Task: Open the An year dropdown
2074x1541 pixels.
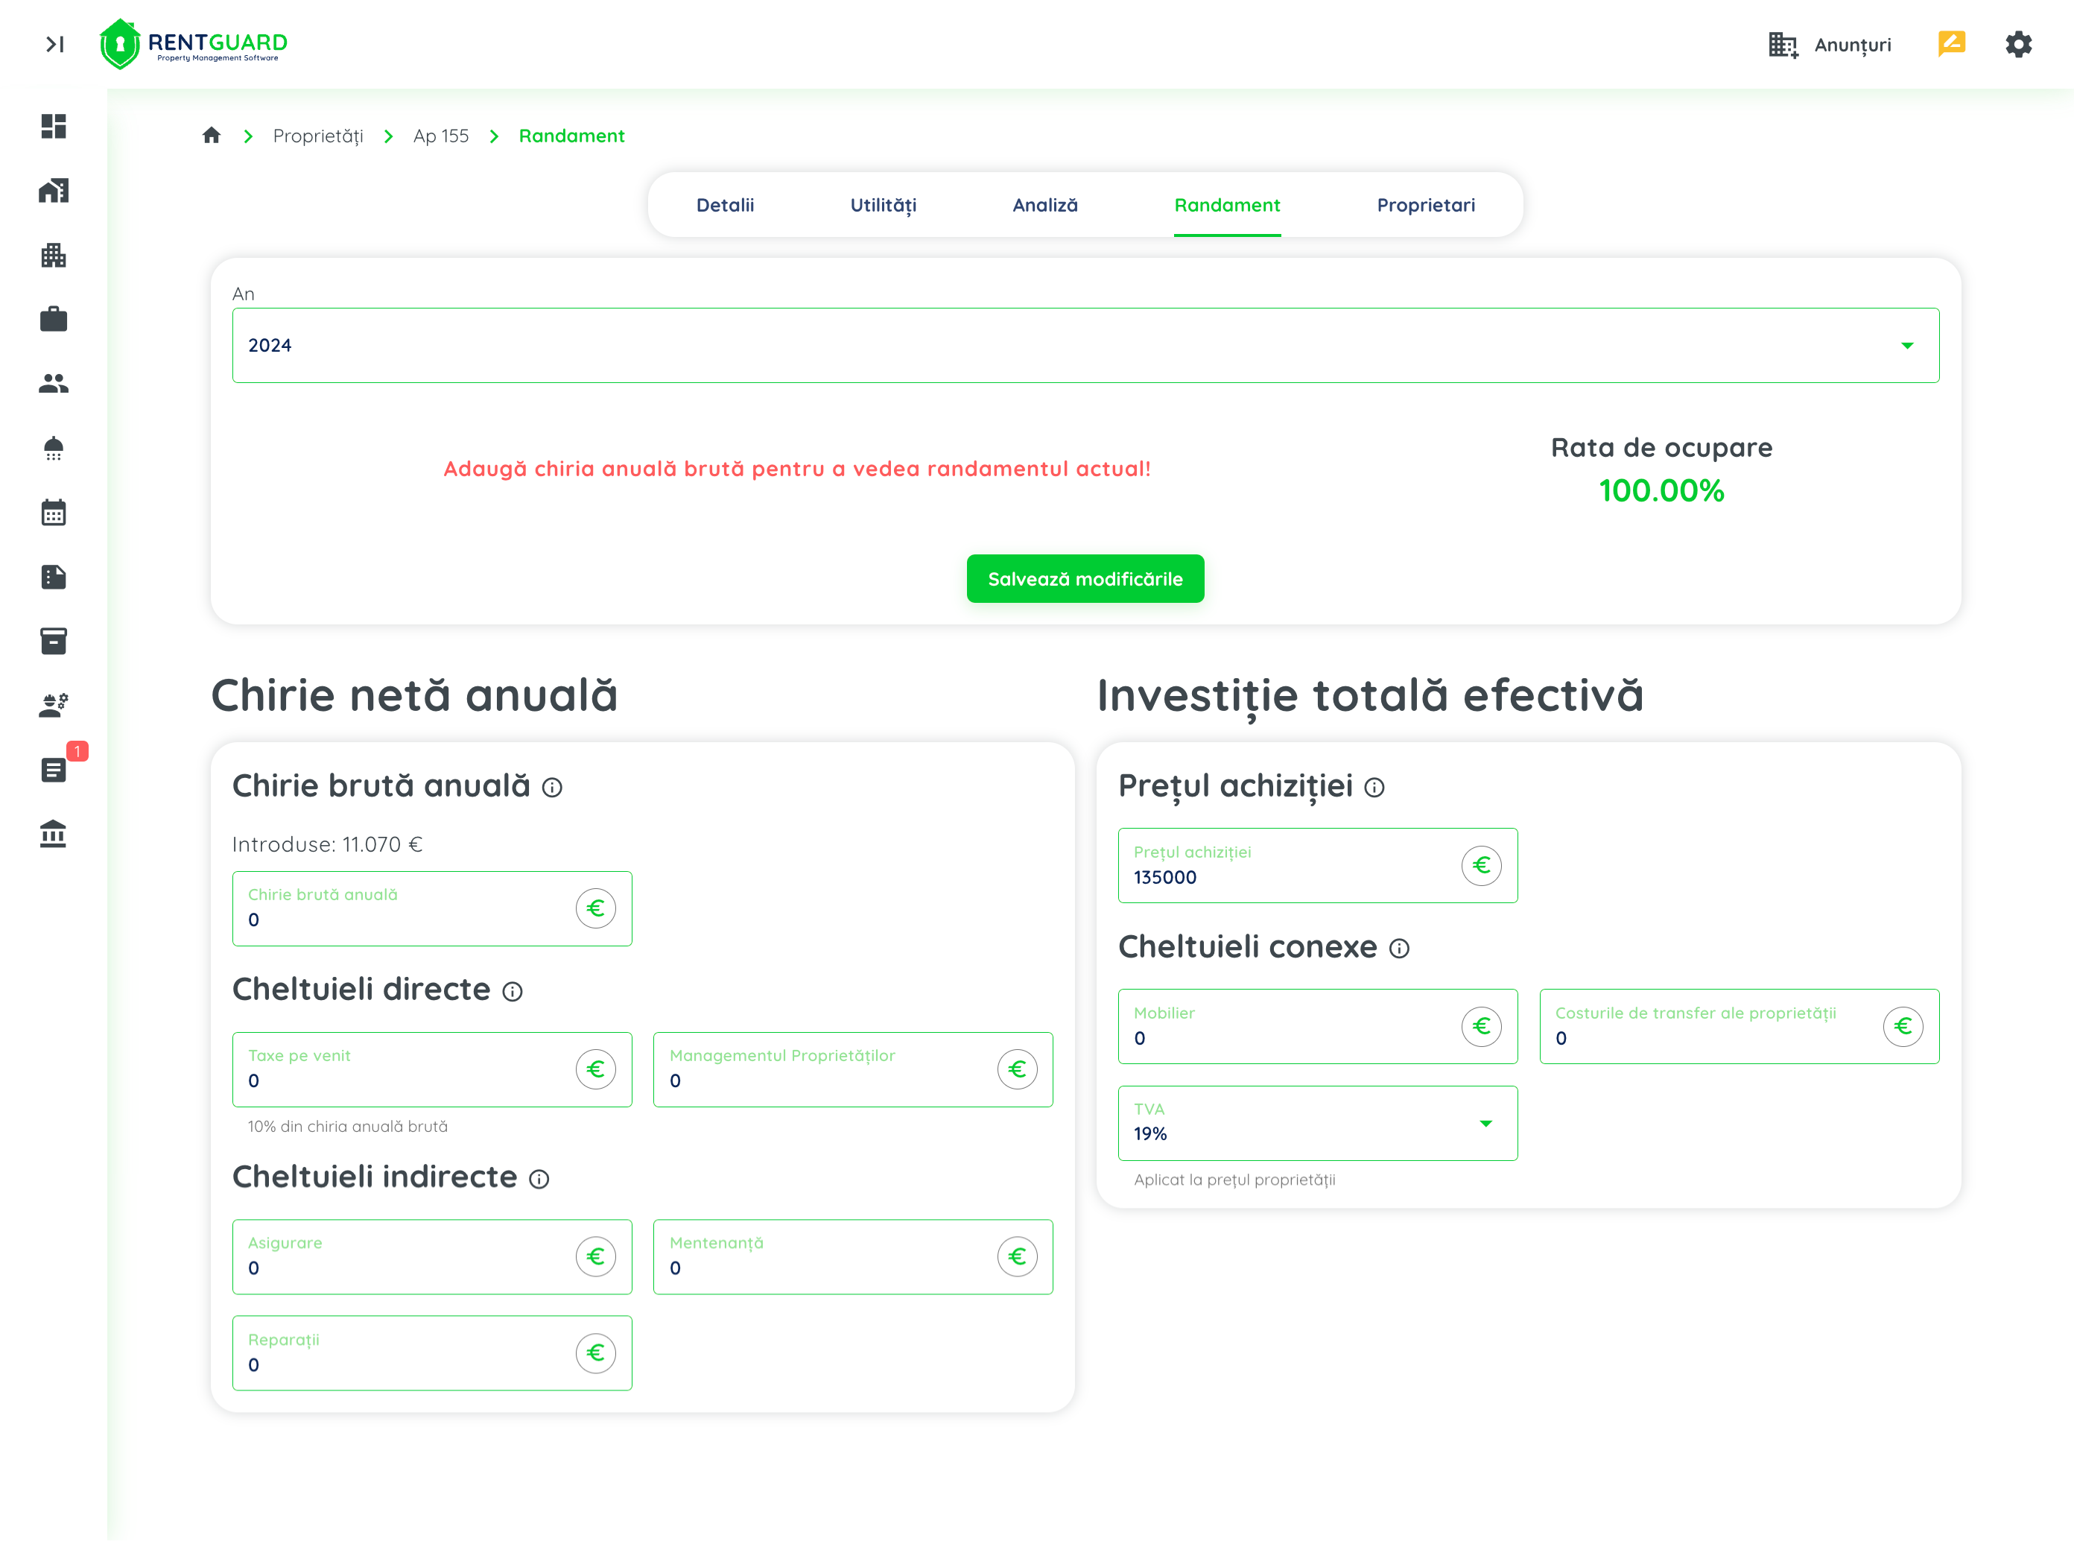Action: [1085, 345]
